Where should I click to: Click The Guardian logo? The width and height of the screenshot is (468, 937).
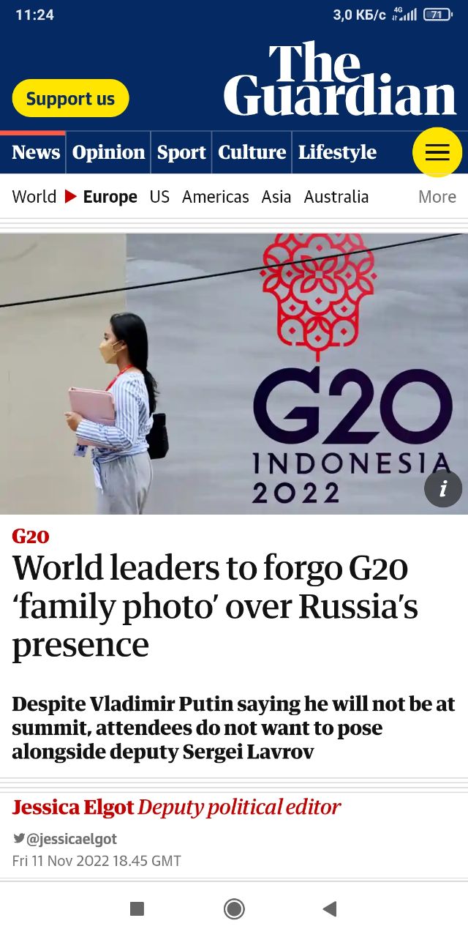coord(340,79)
